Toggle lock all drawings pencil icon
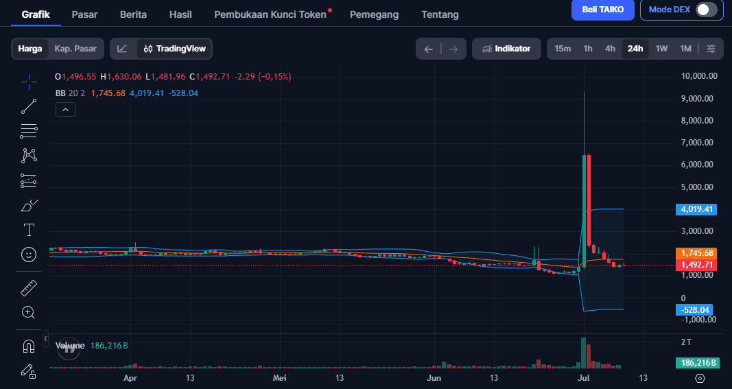This screenshot has height=389, width=732. tap(29, 371)
